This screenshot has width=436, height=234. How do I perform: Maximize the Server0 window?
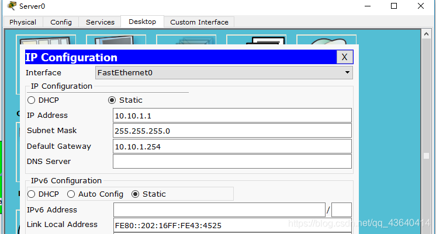394,6
